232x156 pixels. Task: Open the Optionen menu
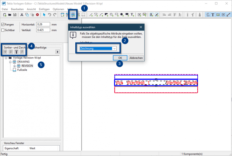(58, 9)
